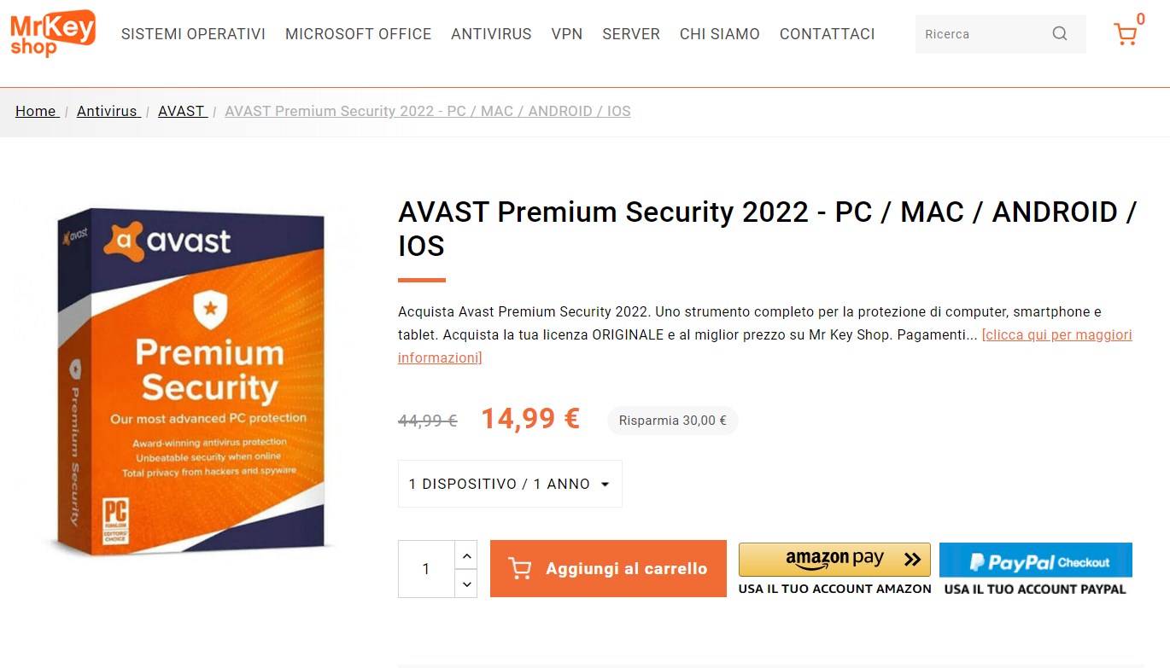Click the Aggiungi al carrello button
Image resolution: width=1170 pixels, height=668 pixels.
pos(608,568)
